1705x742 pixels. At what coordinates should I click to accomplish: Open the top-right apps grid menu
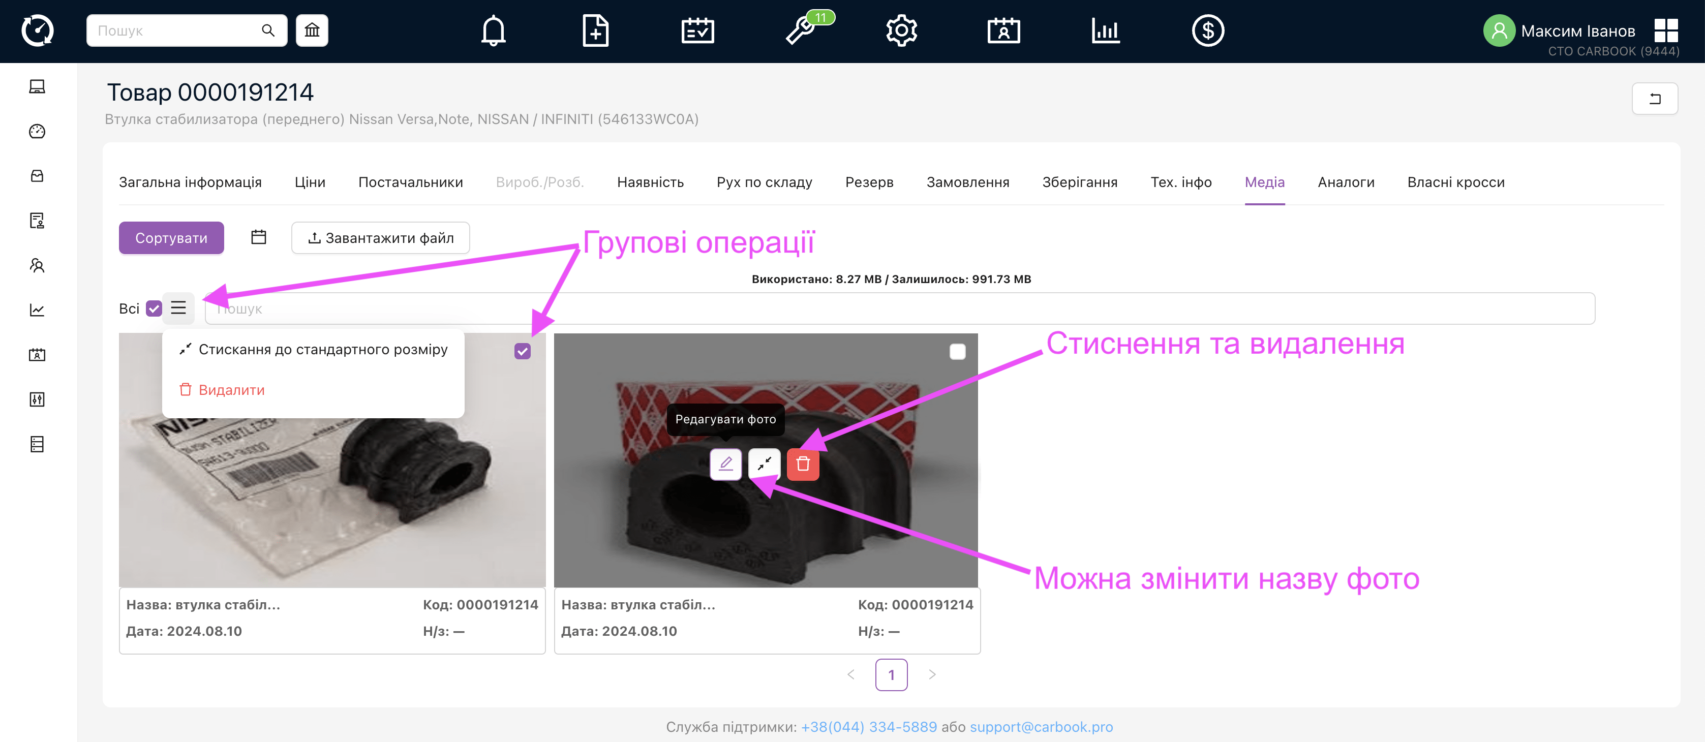pyautogui.click(x=1665, y=30)
